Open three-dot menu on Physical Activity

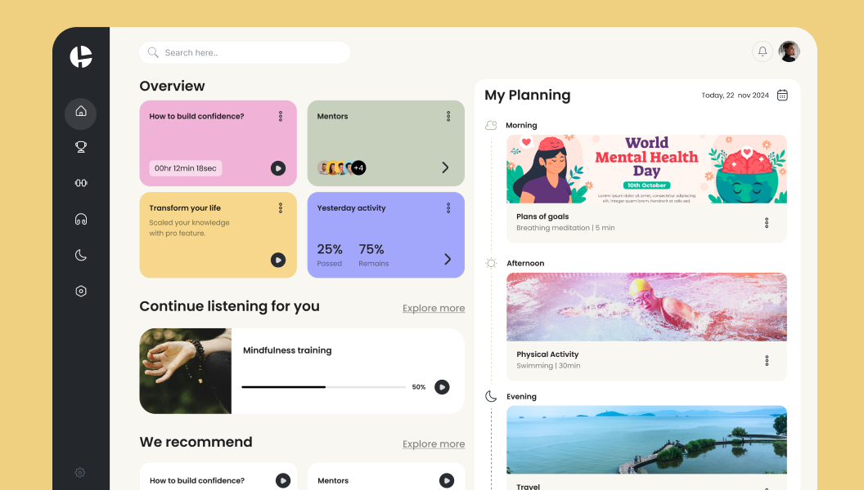pyautogui.click(x=767, y=360)
